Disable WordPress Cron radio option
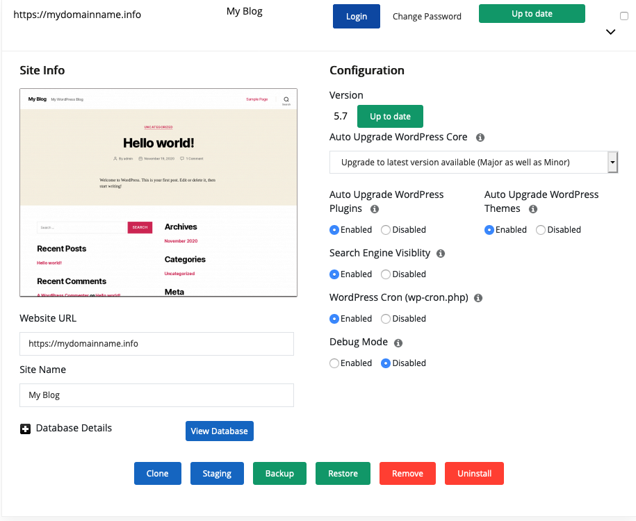The height and width of the screenshot is (521, 636). coord(386,319)
